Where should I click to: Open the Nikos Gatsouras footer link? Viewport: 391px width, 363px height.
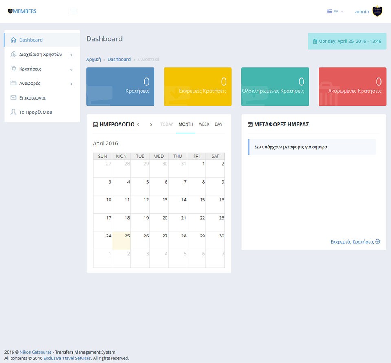pyautogui.click(x=35, y=352)
